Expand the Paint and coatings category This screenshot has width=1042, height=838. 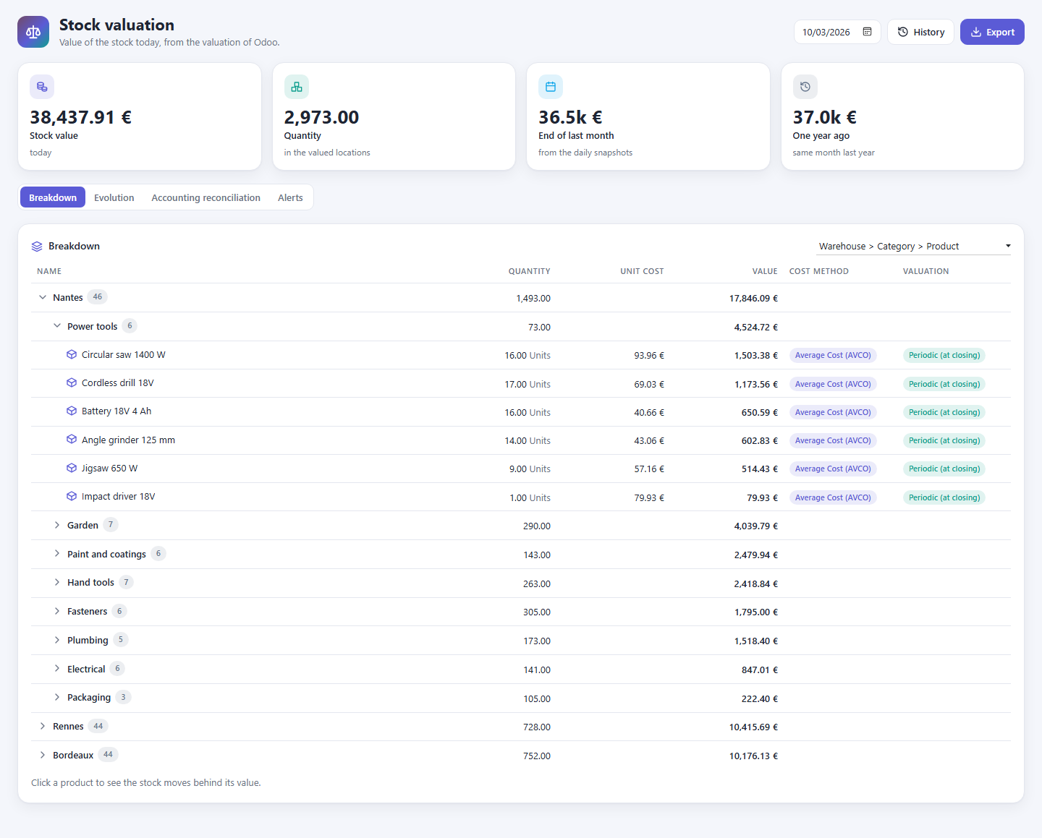57,554
